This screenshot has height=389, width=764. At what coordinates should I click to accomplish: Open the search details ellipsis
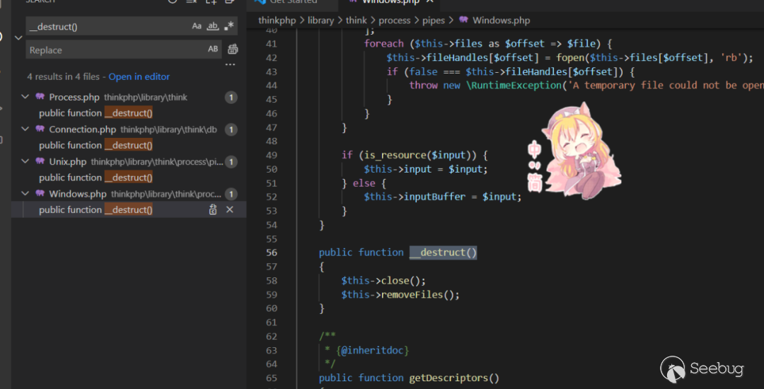230,64
